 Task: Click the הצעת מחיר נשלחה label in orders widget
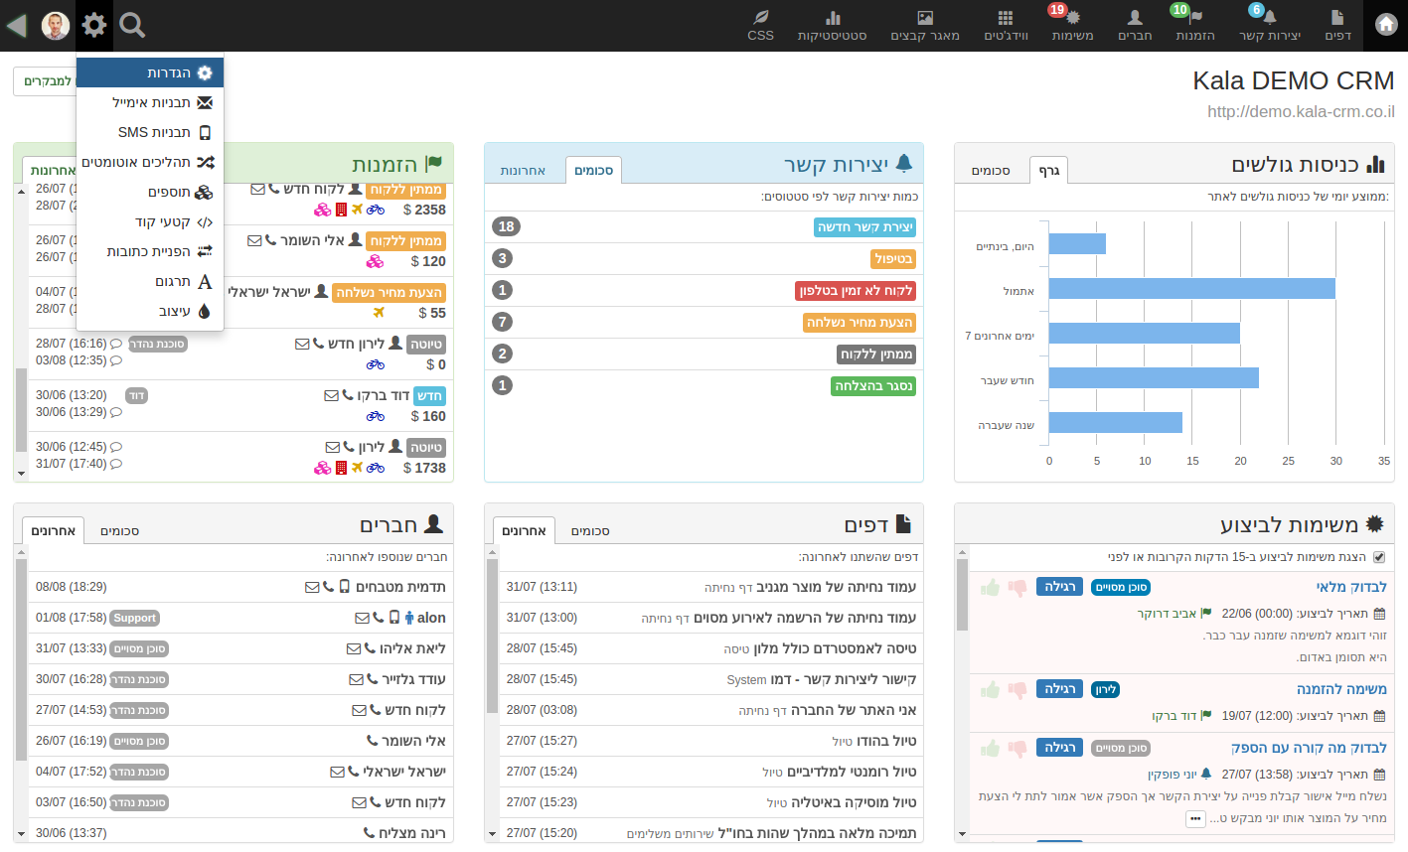pos(389,293)
